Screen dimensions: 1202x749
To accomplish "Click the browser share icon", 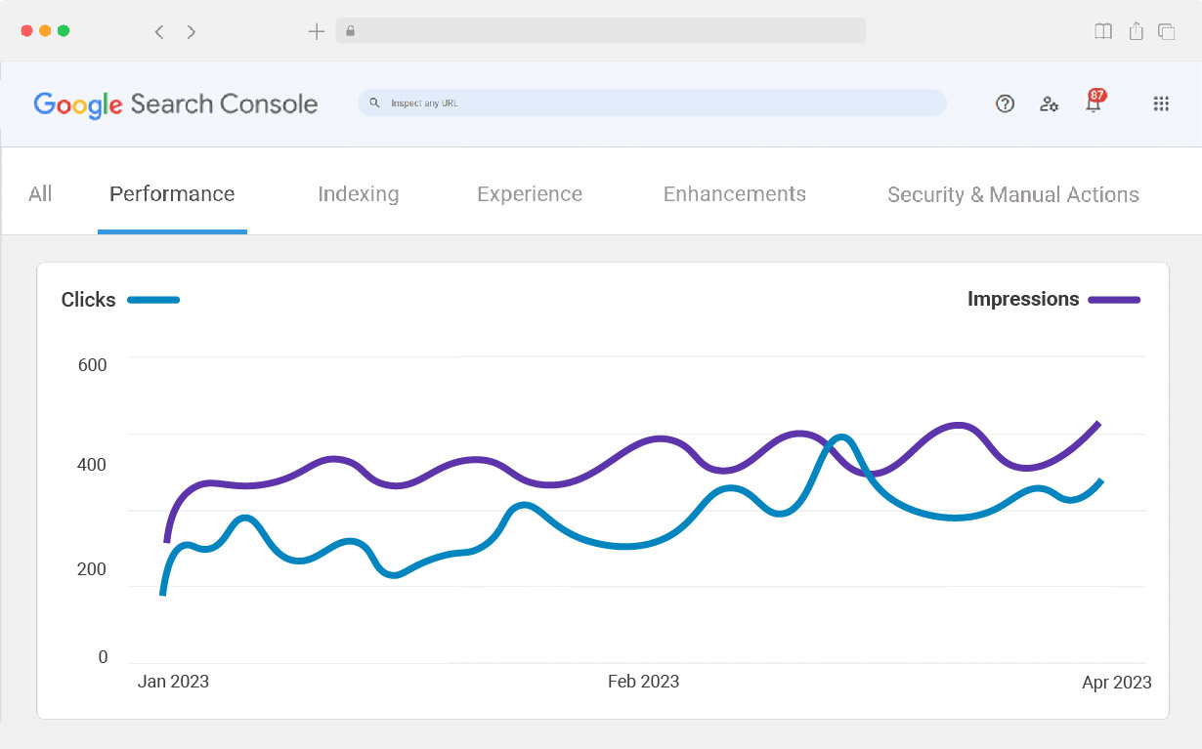I will [1136, 31].
